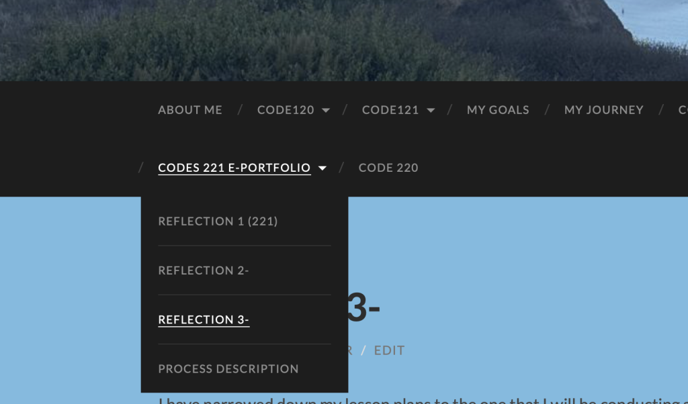Choose the underlined Reflection 3- submenu item

click(x=204, y=320)
